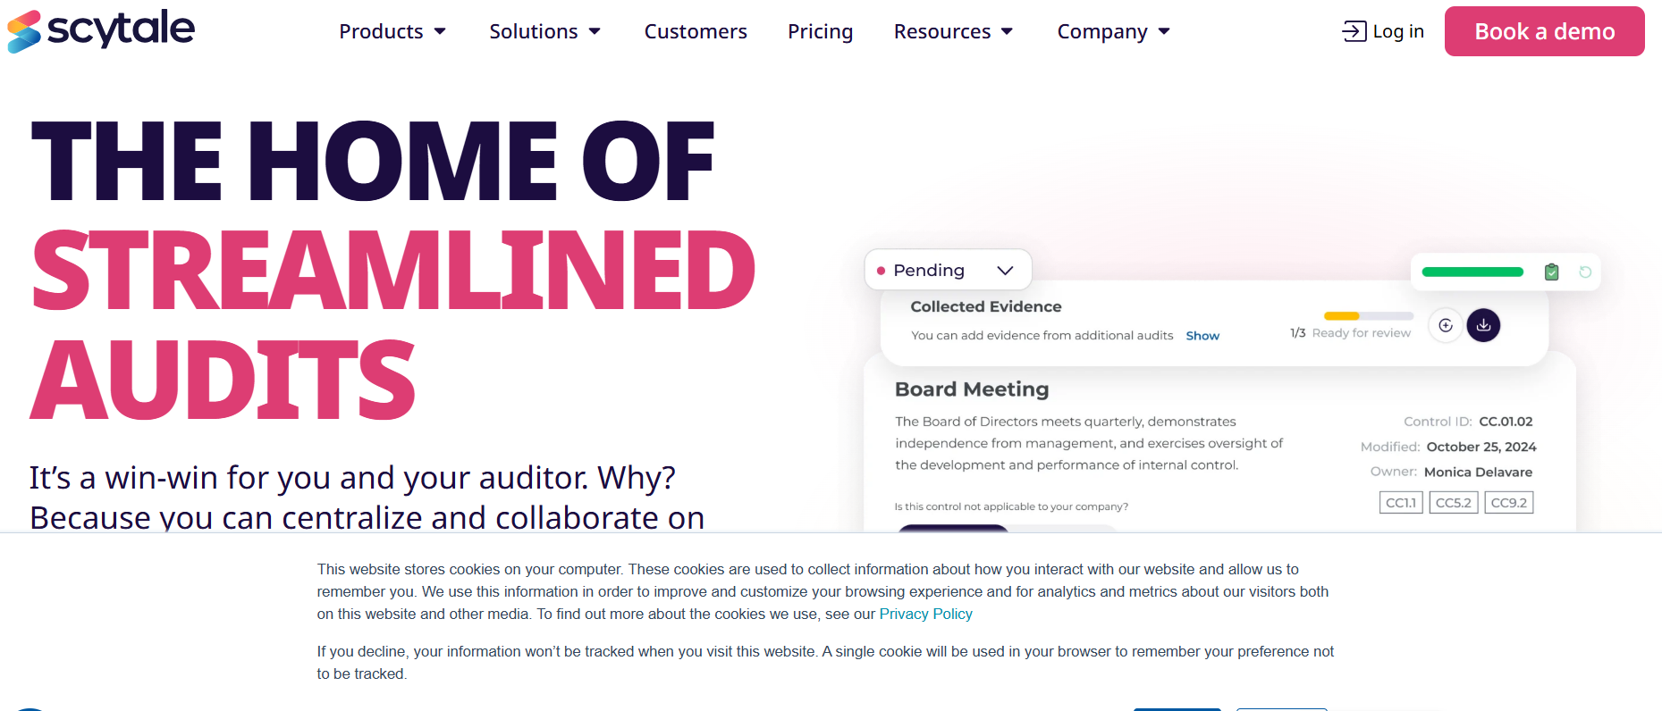This screenshot has width=1662, height=711.
Task: Click the Log in arrow icon
Action: point(1354,31)
